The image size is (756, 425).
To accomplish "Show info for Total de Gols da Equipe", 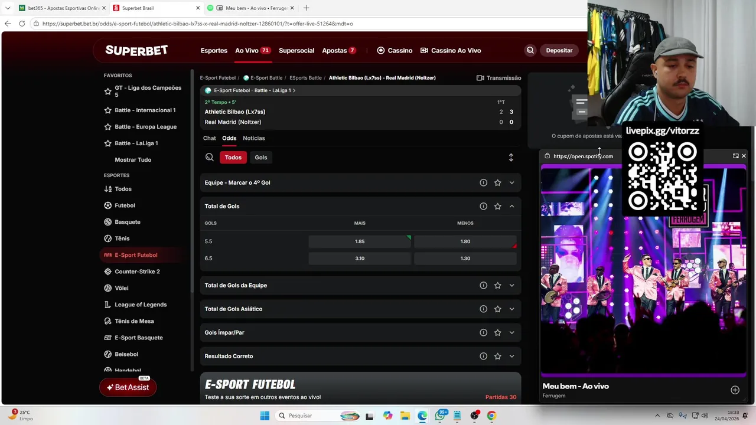I will 483,285.
